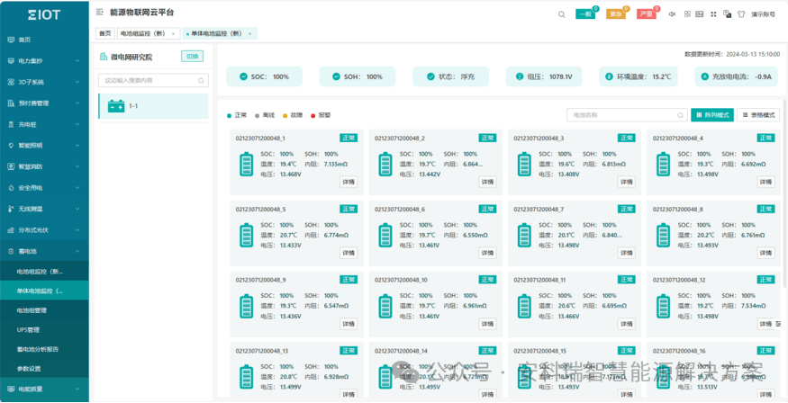
Task: Expand the 电力集抄 menu chevron
Action: 77,61
